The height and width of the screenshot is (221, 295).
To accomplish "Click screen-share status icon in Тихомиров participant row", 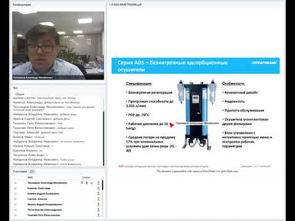I will pos(91,183).
